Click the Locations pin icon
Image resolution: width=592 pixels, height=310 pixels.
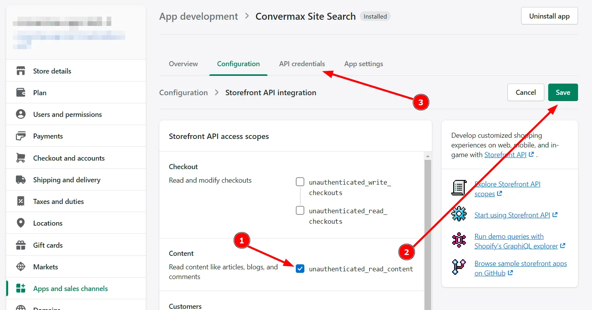tap(21, 223)
